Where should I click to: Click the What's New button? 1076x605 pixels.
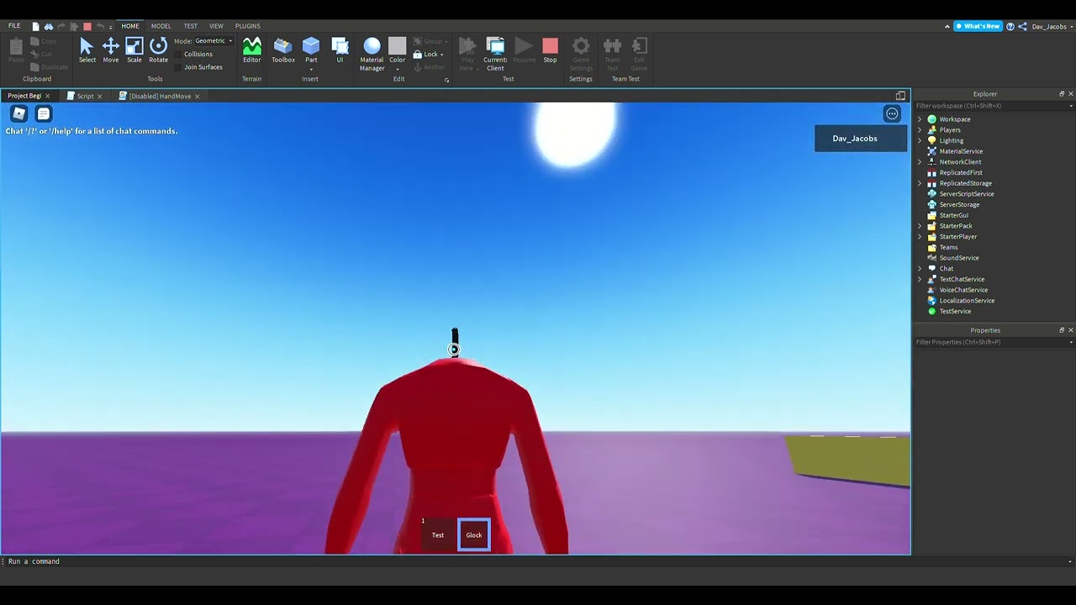[978, 26]
